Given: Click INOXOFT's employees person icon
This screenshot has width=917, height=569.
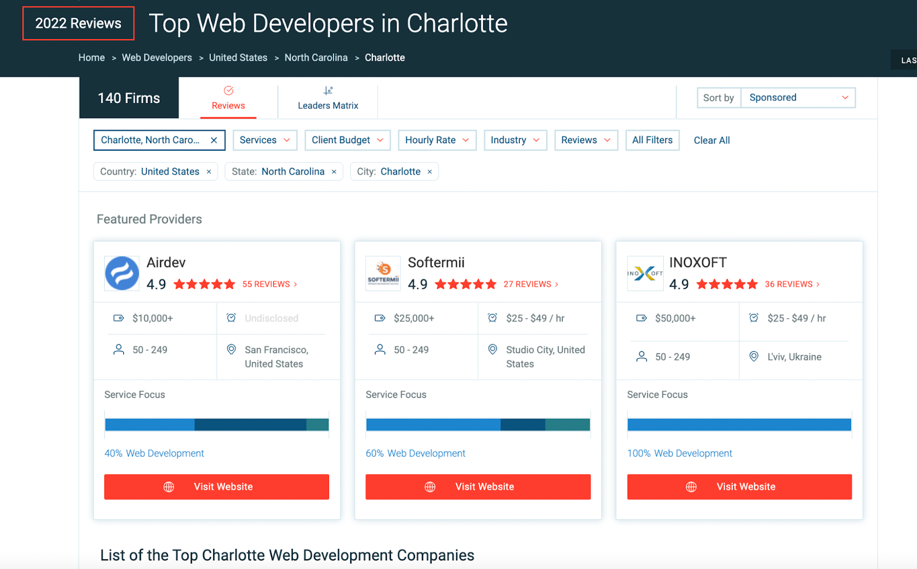Looking at the screenshot, I should [641, 356].
